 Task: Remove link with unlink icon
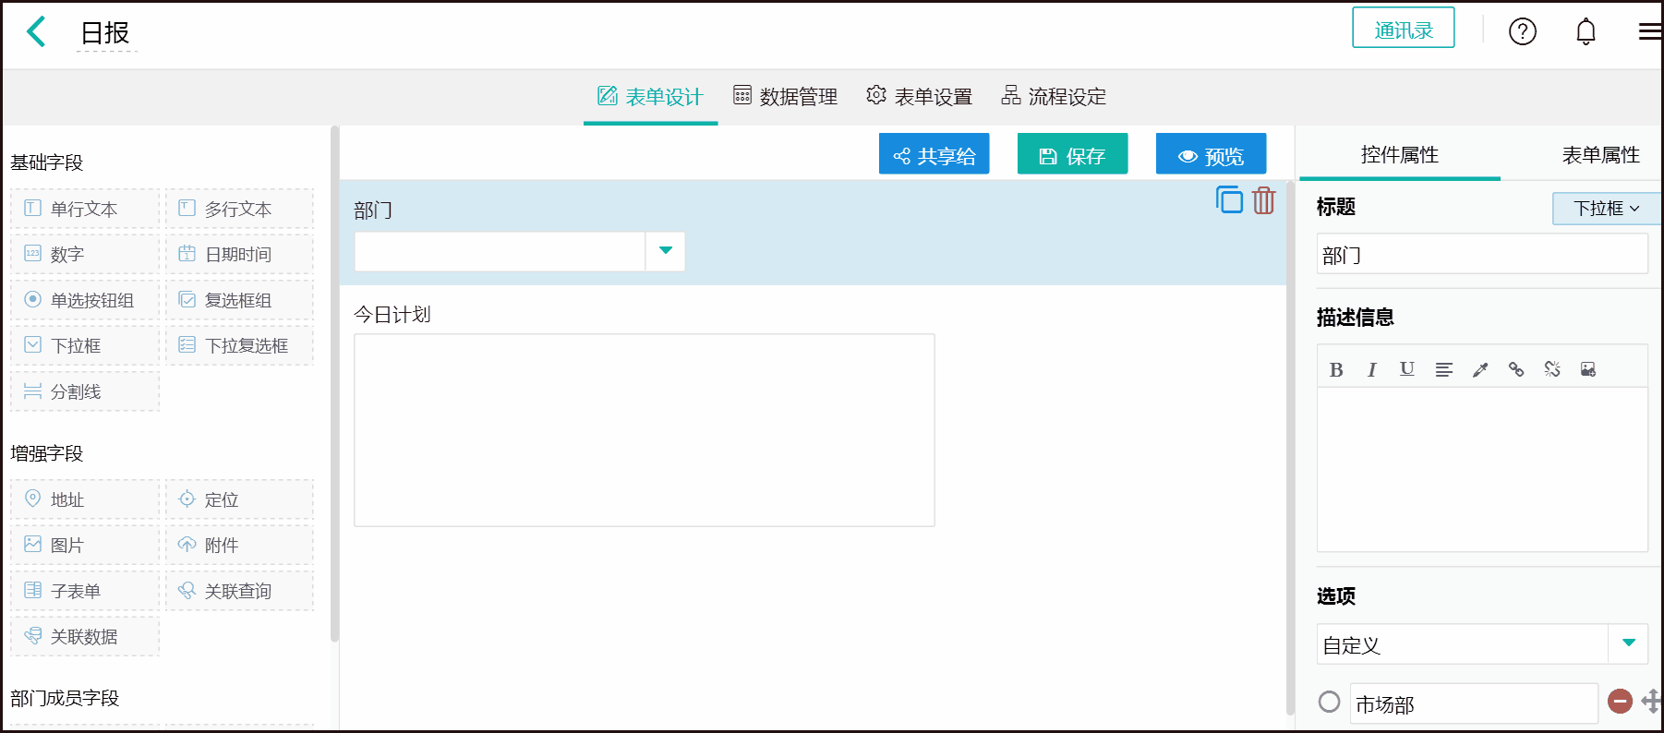[1552, 369]
